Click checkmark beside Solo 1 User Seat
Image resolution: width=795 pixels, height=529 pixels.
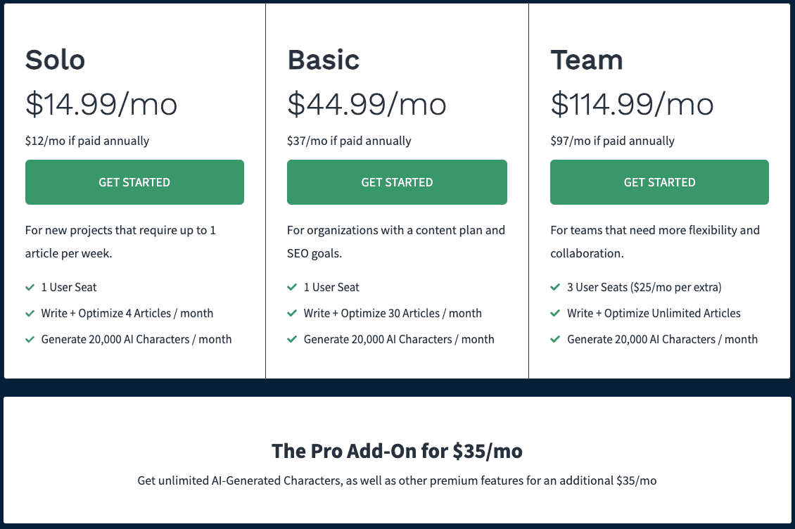[x=30, y=287]
